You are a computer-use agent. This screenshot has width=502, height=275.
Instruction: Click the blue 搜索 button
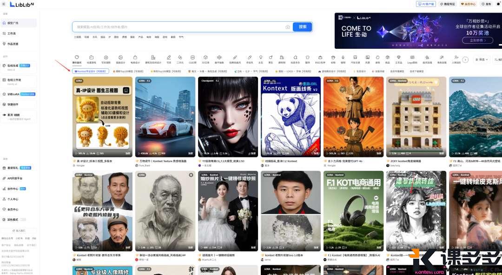[303, 27]
